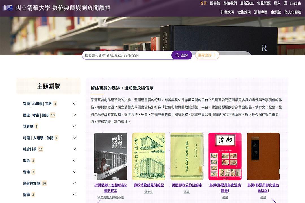Open the 圖書館 menu item

215,3
